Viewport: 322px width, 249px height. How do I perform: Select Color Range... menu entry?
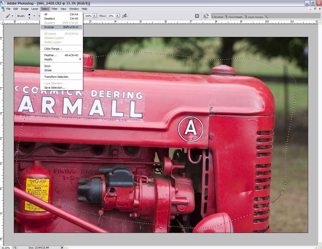[53, 49]
